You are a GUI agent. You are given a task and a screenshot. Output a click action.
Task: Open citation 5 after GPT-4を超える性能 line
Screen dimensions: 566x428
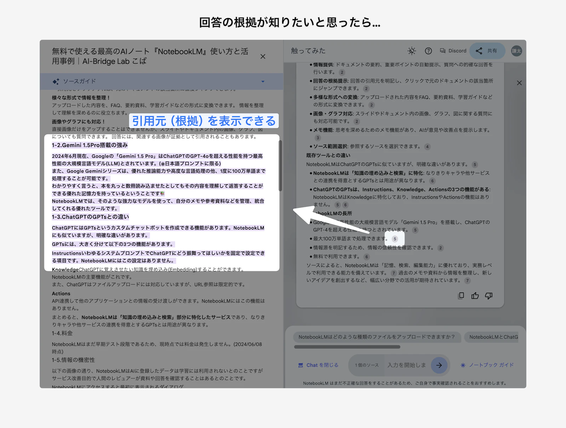tap(415, 230)
